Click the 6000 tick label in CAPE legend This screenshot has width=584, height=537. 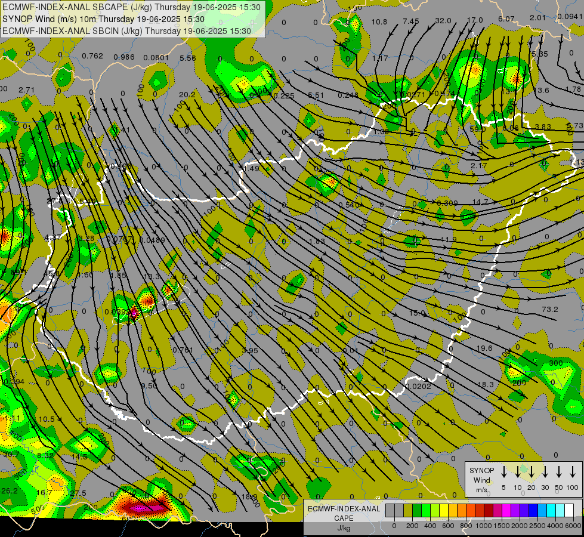(x=574, y=526)
